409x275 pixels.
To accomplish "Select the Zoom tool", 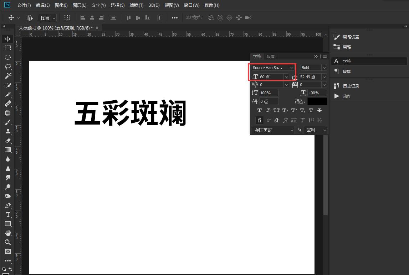I will 8,242.
